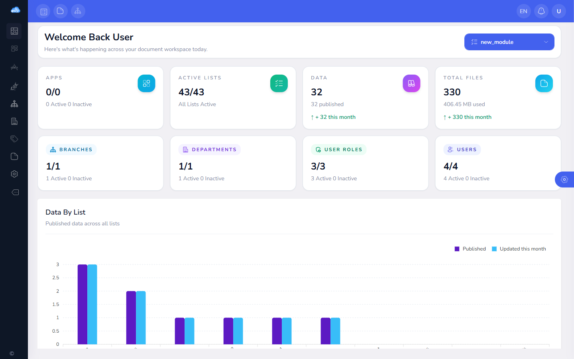The width and height of the screenshot is (574, 359).
Task: Click the cloud logo at top left
Action: [15, 10]
